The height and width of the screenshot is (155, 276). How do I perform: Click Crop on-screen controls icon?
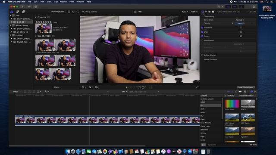[241, 32]
